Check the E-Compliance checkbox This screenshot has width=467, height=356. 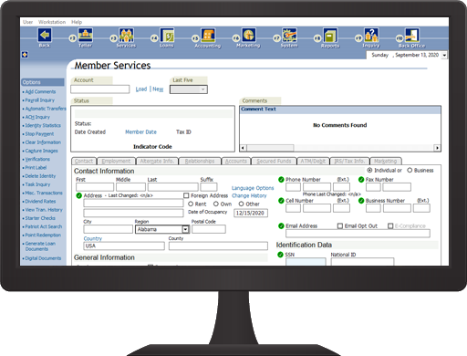point(390,225)
